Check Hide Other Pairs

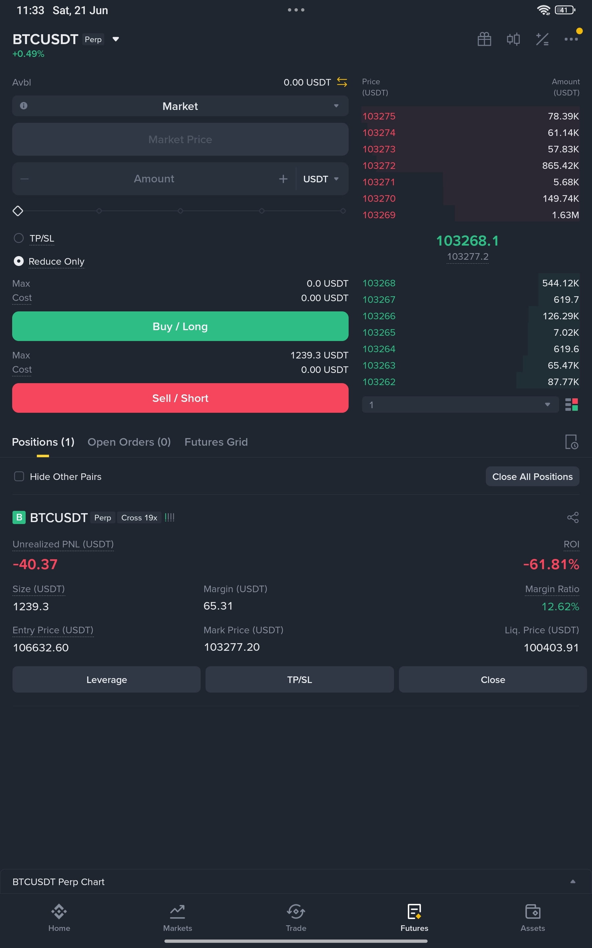coord(19,476)
